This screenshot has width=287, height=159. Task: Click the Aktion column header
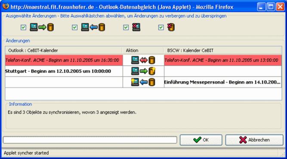click(x=143, y=50)
